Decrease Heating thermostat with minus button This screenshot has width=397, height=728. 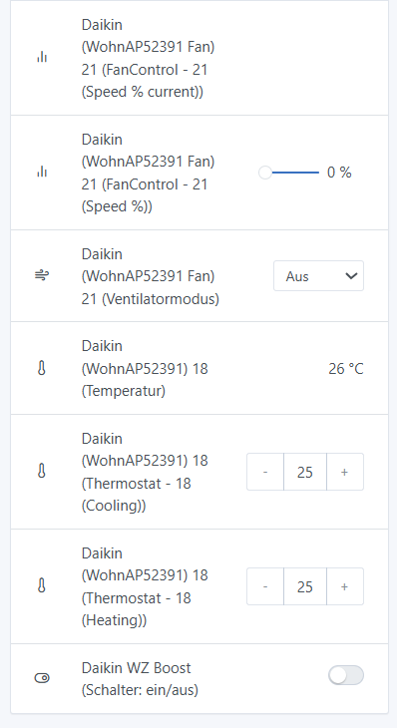[265, 586]
